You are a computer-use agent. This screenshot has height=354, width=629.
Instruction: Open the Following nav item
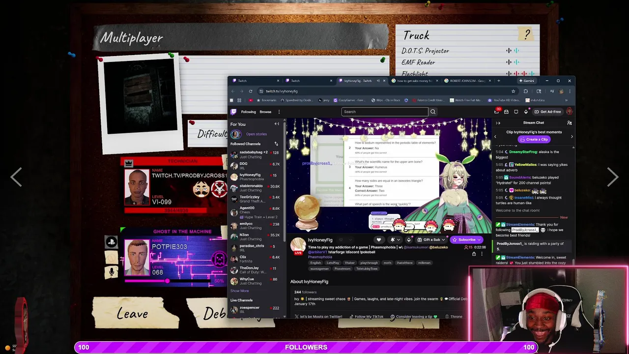pos(248,112)
